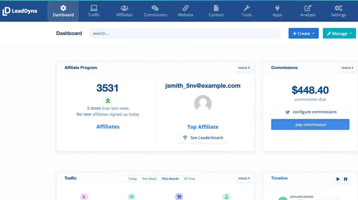Switch to the Website nav tab

coord(185,11)
